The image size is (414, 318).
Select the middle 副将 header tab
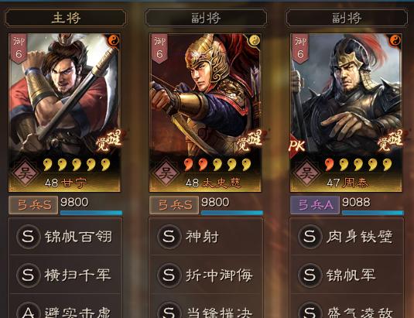click(x=206, y=18)
